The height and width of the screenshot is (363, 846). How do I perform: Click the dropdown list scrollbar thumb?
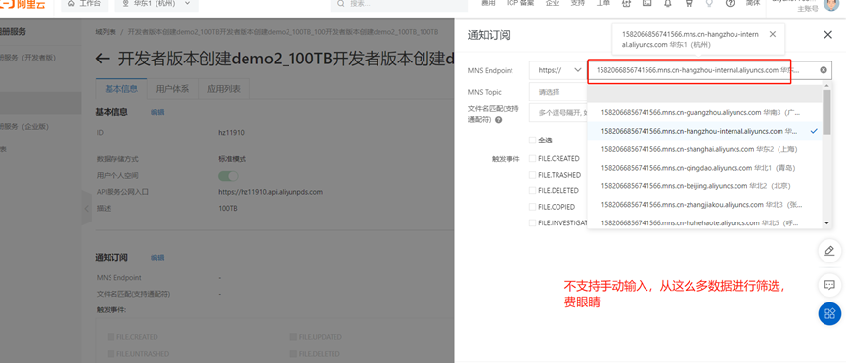pos(826,111)
